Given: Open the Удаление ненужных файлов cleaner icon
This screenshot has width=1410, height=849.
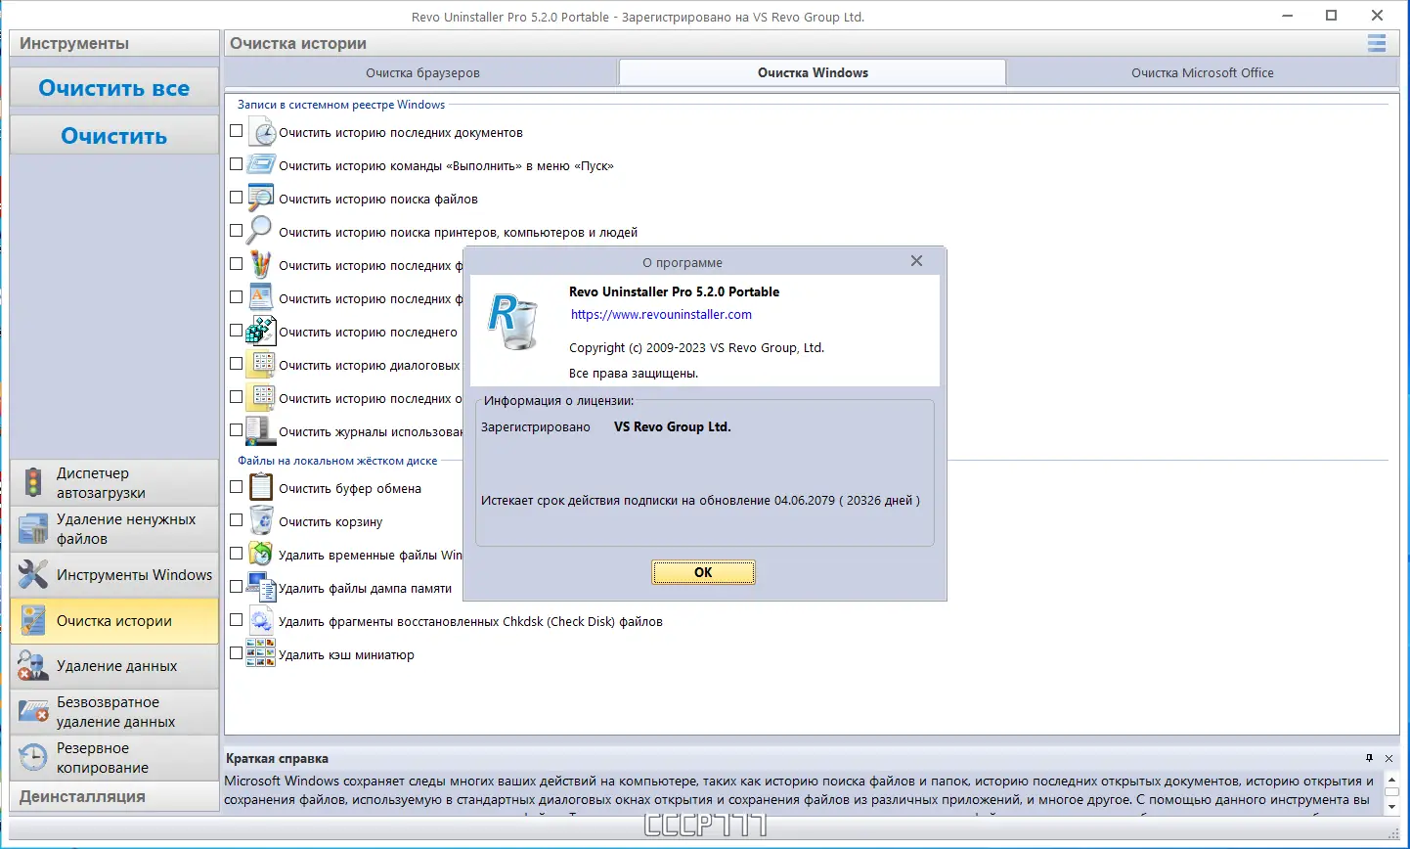Looking at the screenshot, I should tap(32, 529).
